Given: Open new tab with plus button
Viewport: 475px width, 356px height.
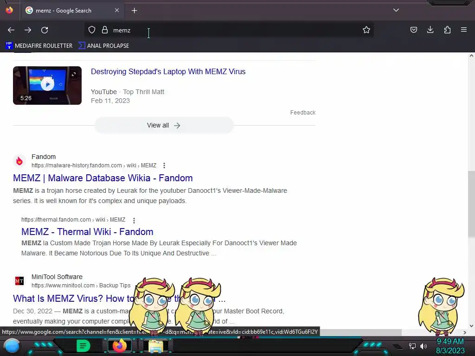Looking at the screenshot, I should pos(134,11).
